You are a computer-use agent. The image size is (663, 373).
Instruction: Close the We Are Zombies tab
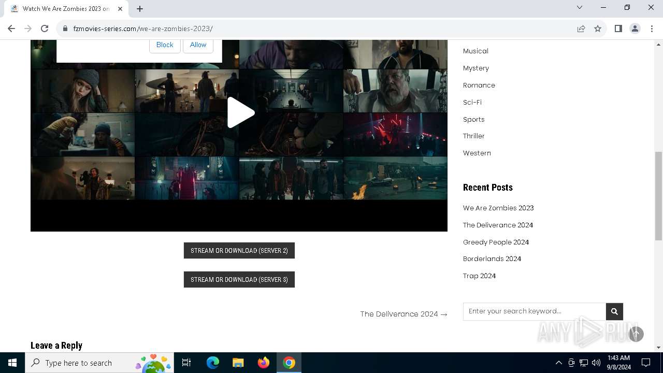click(120, 8)
